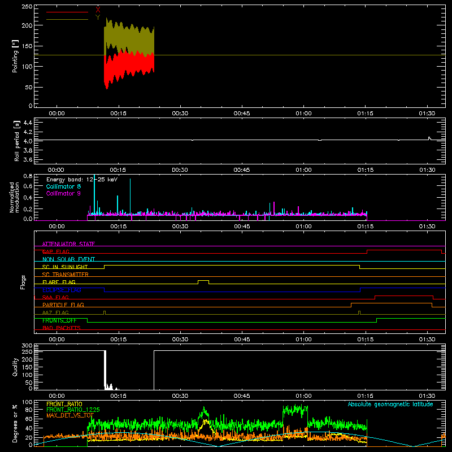Screen dimensions: 452x452
Task: Click the A4Z_FLAG pulse near 00:11
Action: pos(105,312)
